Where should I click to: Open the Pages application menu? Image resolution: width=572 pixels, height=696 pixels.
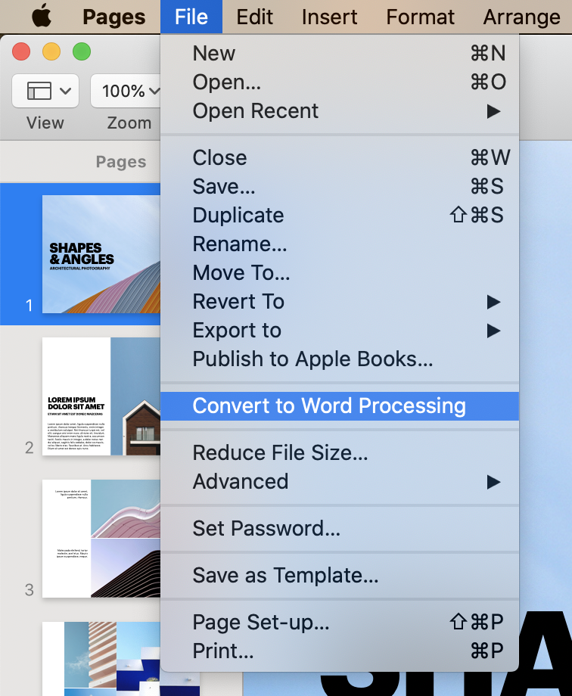(113, 17)
